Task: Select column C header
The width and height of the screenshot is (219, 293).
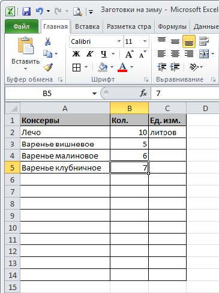Action: click(167, 108)
